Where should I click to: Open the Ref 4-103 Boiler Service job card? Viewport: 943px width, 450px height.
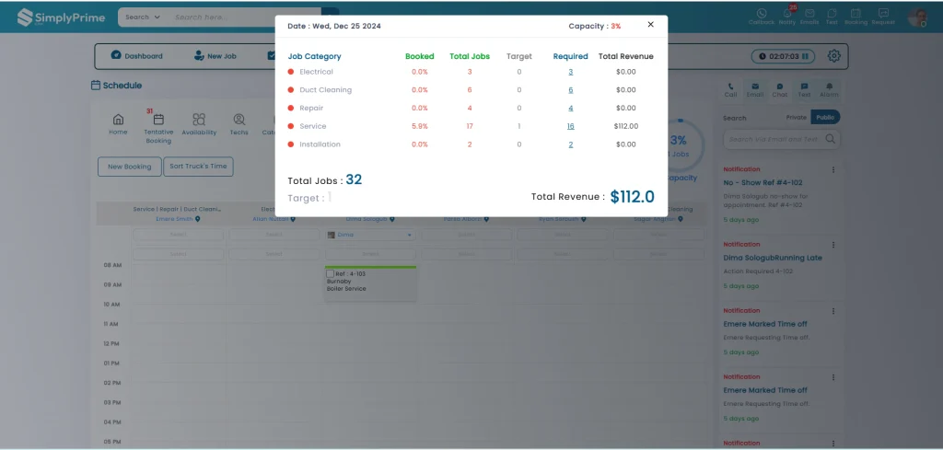click(x=370, y=283)
